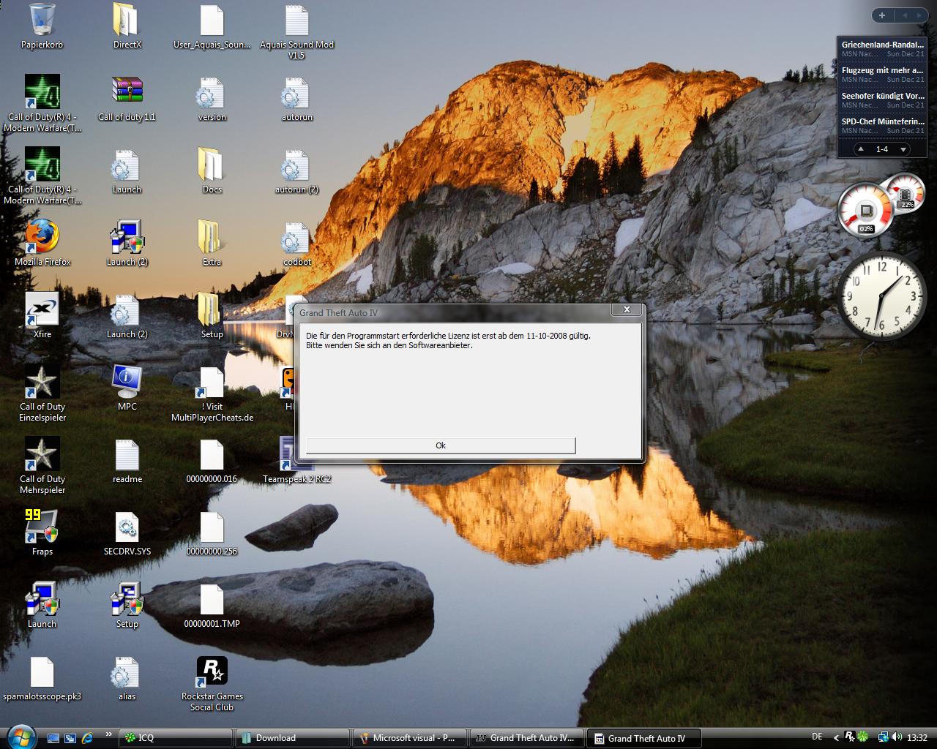Viewport: 937px width, 749px height.
Task: Expand hidden system tray icons arrow
Action: coord(836,737)
